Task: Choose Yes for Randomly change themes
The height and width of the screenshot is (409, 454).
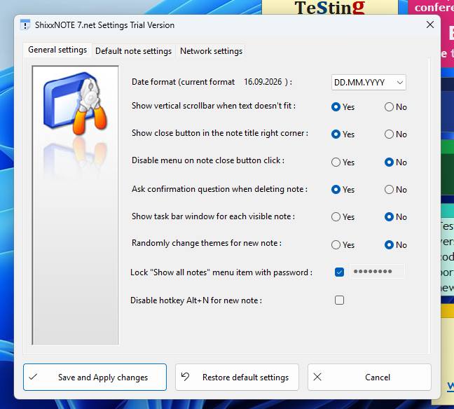Action: point(336,245)
